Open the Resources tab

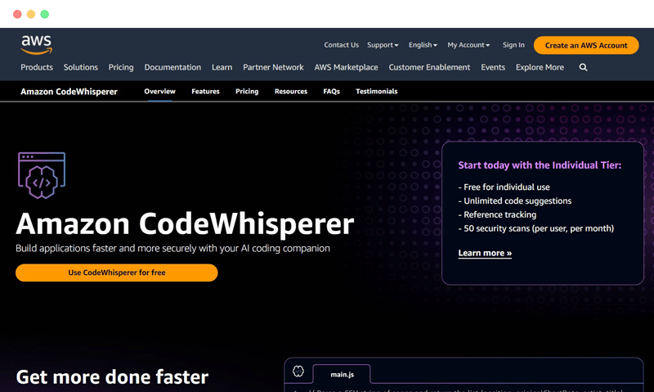point(291,92)
